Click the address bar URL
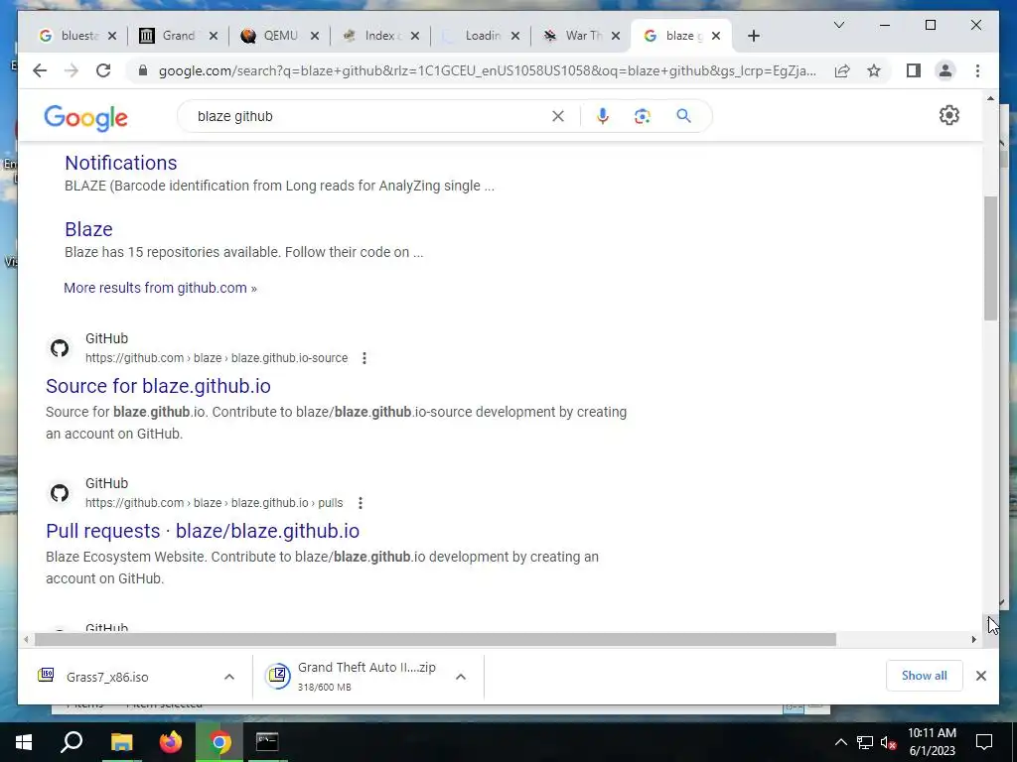Image resolution: width=1017 pixels, height=762 pixels. pos(487,70)
